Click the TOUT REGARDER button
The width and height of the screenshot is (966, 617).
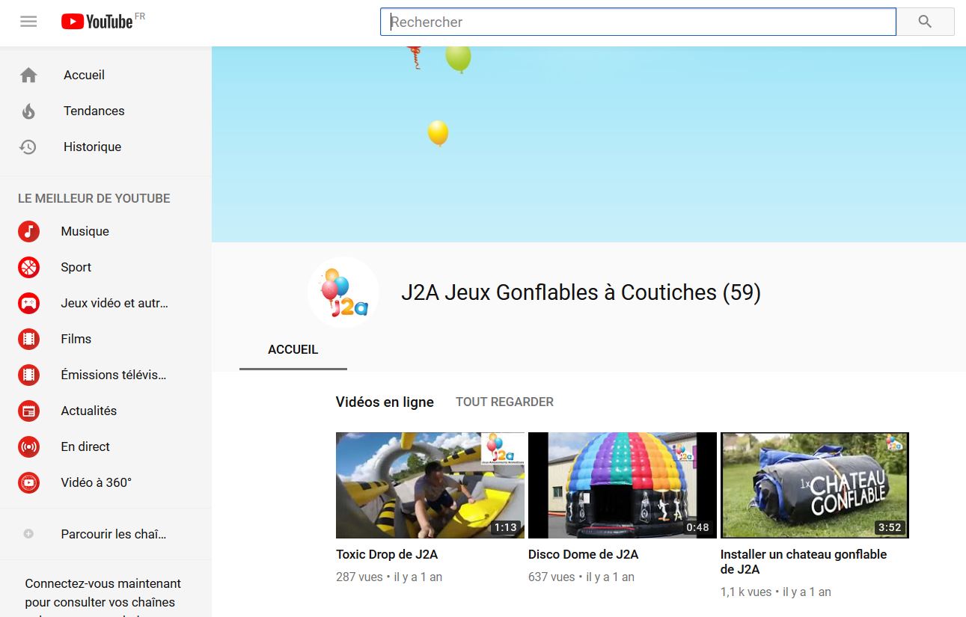505,402
